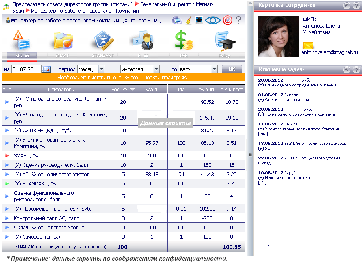Open the KPI module icon
The height and width of the screenshot is (265, 363).
coord(21,40)
